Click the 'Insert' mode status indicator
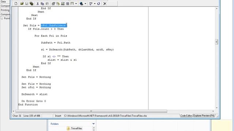Image resolution: width=234 pixels, height=131 pixels. click(58, 116)
